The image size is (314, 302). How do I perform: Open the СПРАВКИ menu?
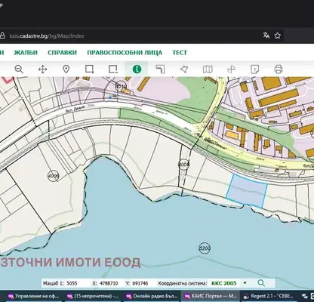click(x=62, y=53)
